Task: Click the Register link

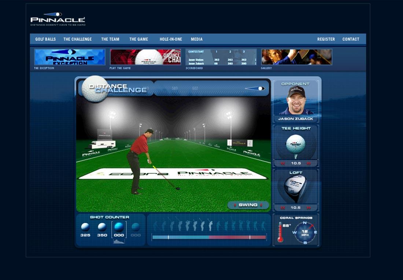Action: [326, 39]
